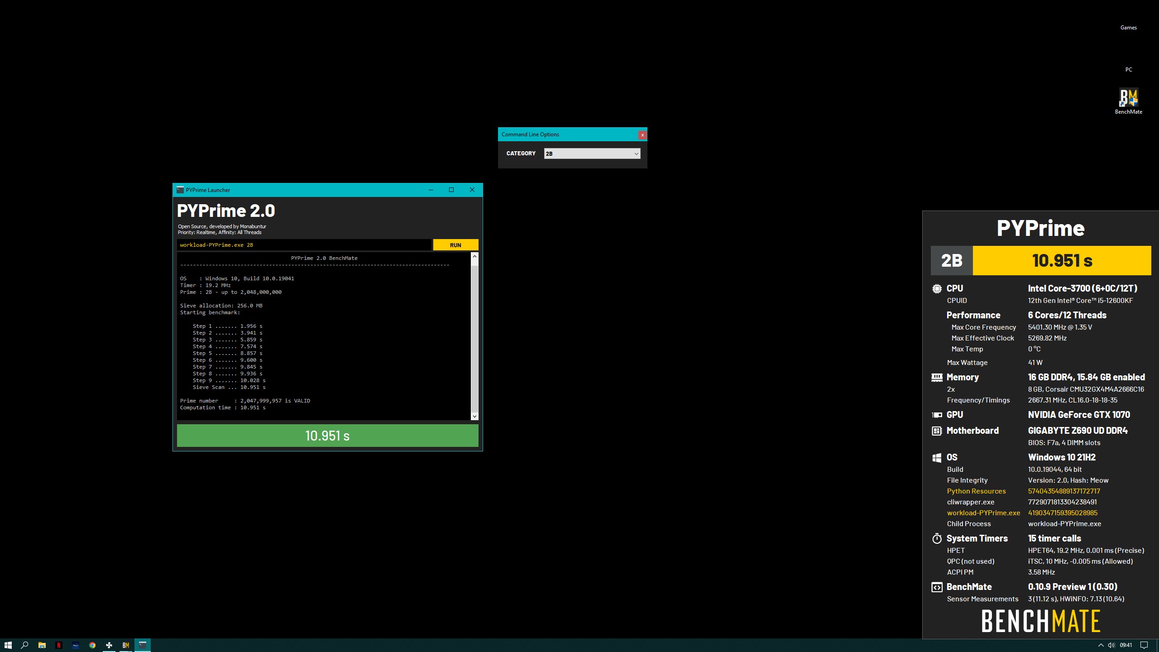Click the GPU card icon in BenchMate panel
Screen dimensions: 1159x652
937,415
